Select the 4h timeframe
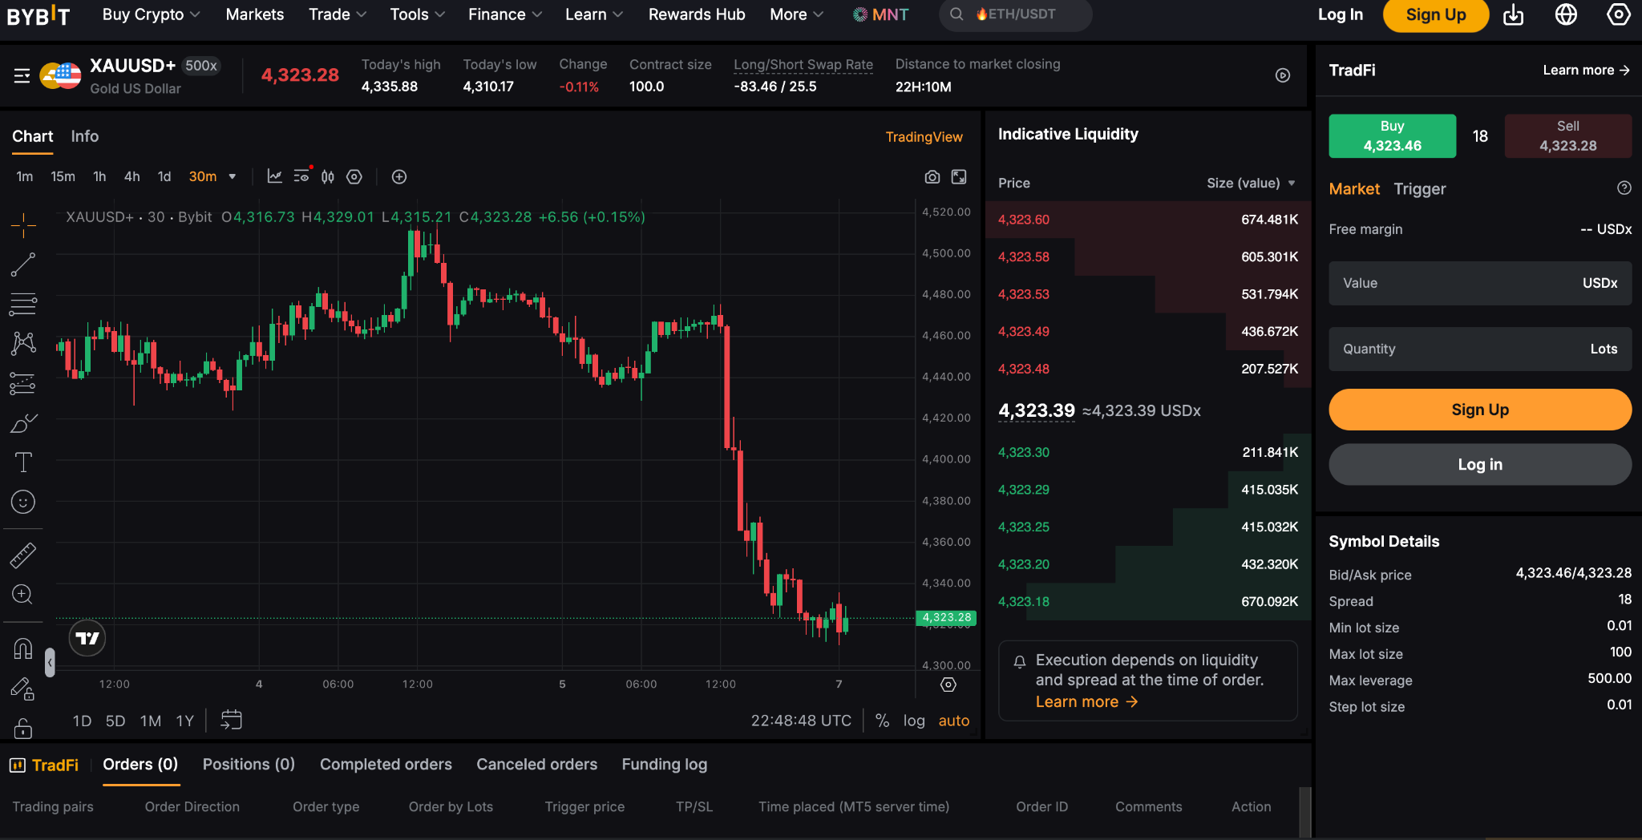The image size is (1642, 840). [132, 176]
